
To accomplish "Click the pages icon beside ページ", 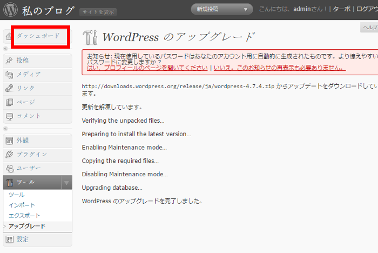I will [9, 102].
